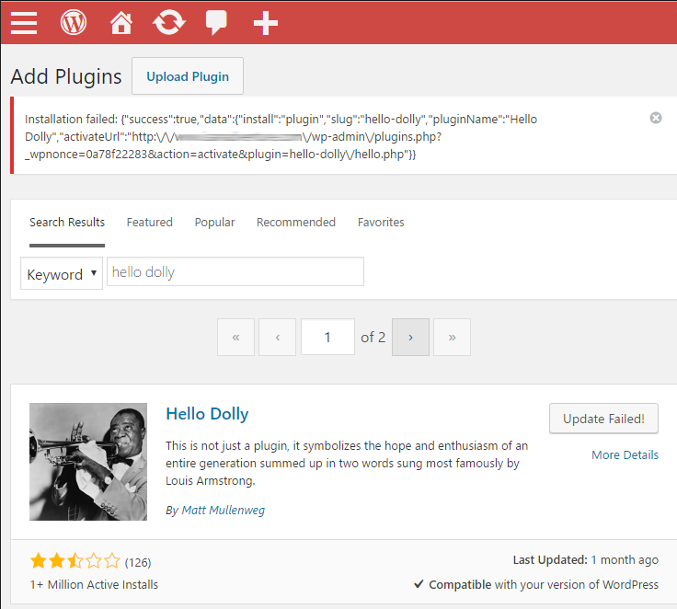Screen dimensions: 677x609
Task: Switch to the Popular tab
Action: [x=214, y=222]
